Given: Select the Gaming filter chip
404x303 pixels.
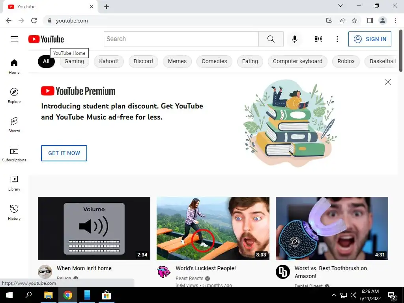Looking at the screenshot, I should coord(74,61).
